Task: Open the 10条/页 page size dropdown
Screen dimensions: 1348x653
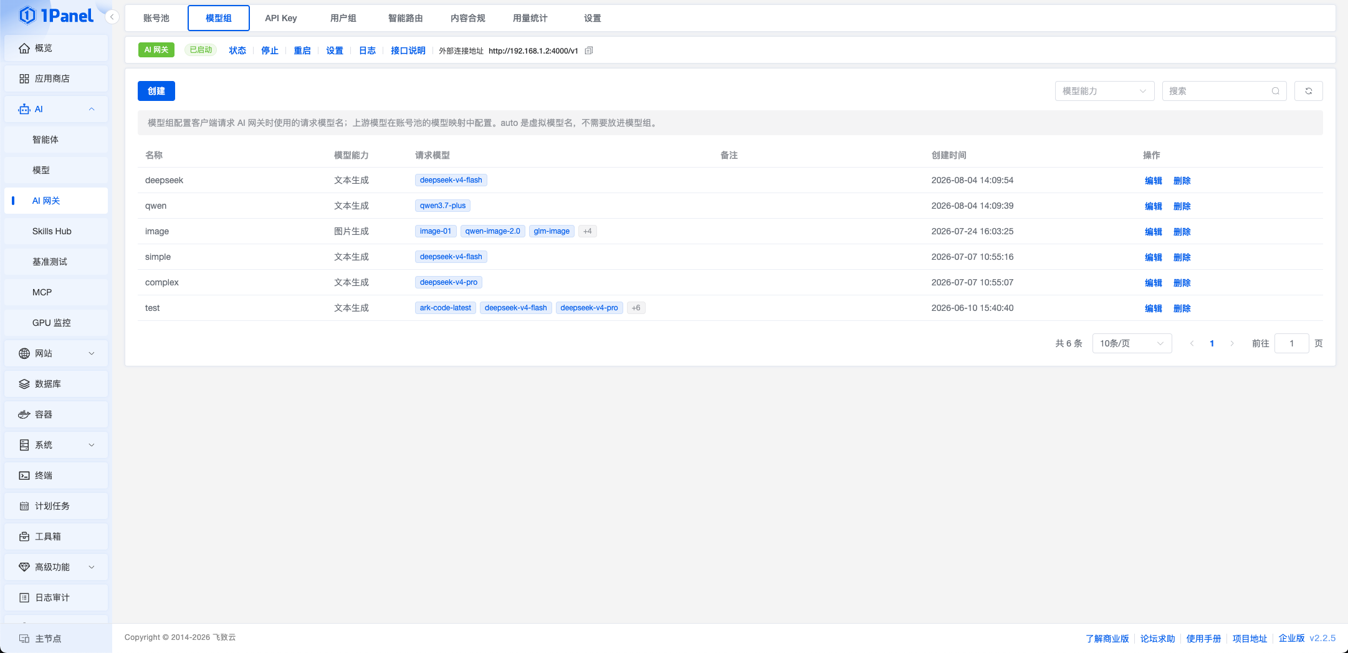Action: [1132, 343]
